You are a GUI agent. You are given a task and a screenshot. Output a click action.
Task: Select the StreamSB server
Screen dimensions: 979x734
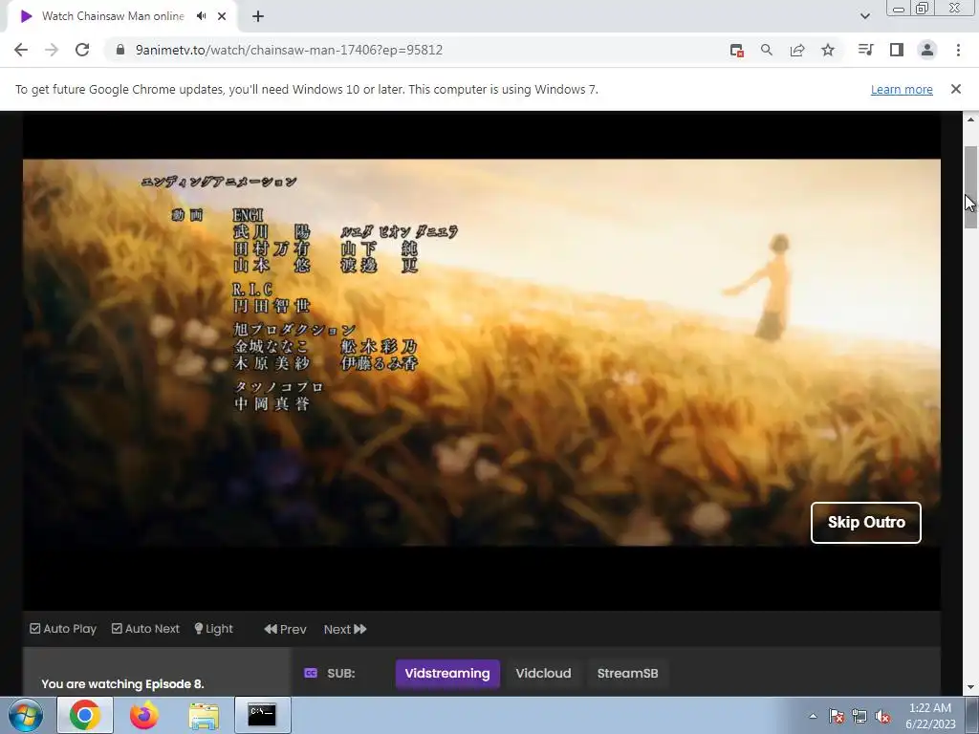[627, 674]
